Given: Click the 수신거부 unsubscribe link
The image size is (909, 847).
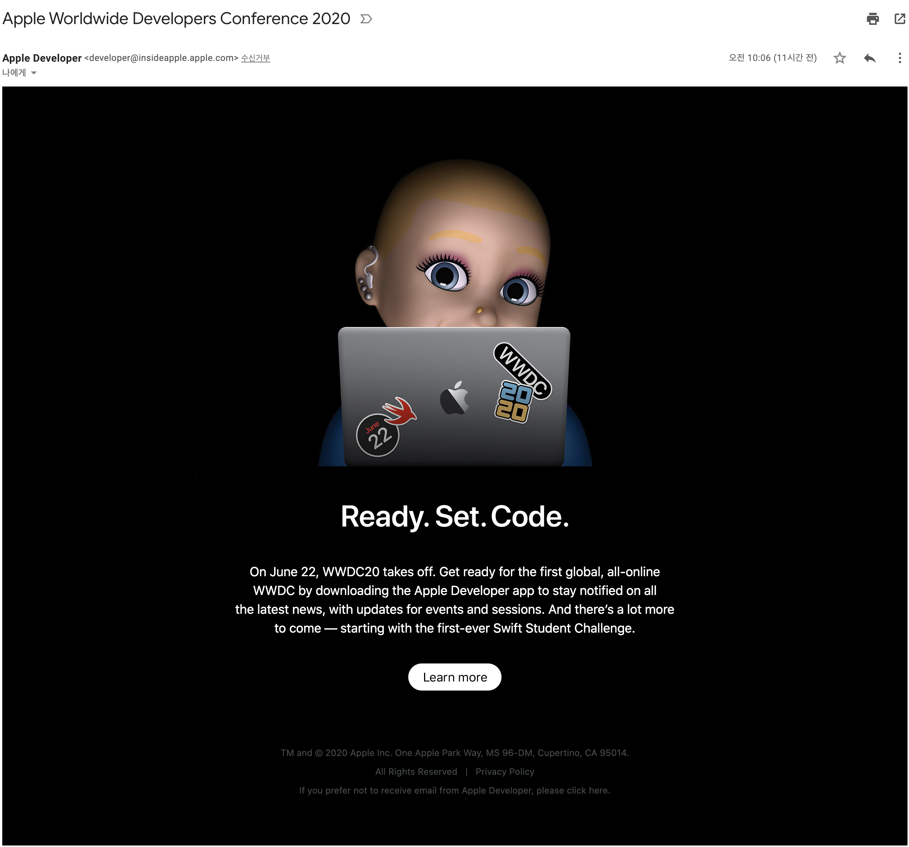Looking at the screenshot, I should pos(255,58).
